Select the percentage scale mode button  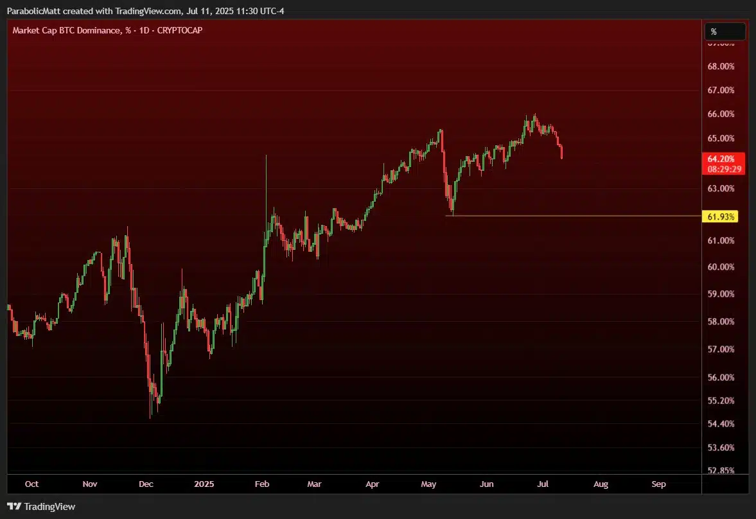tap(725, 31)
